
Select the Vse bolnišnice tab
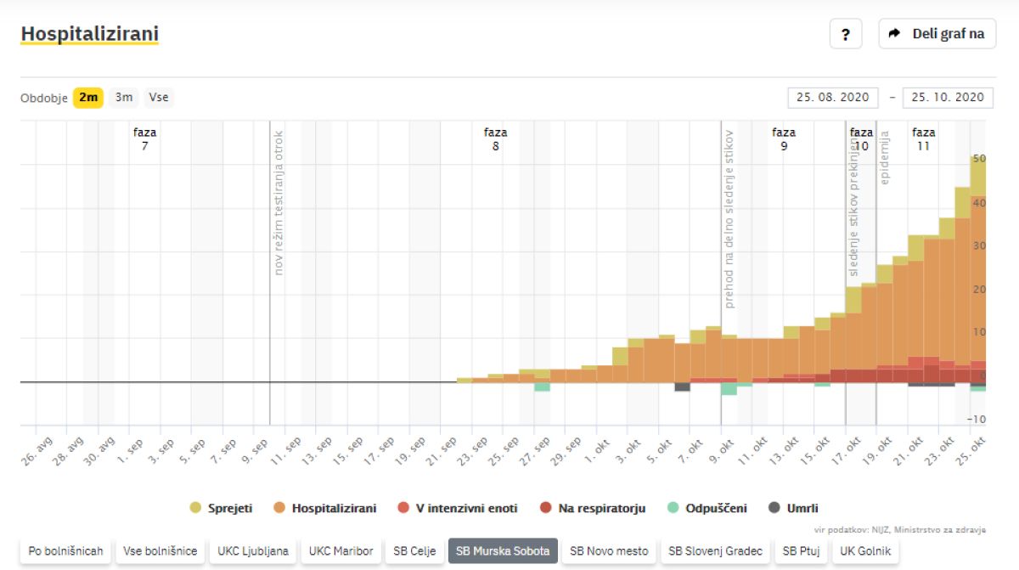(160, 551)
